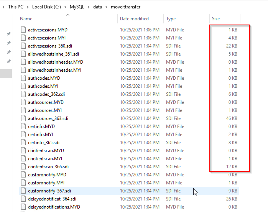Click the file icon beside authcodes_362.sdi
268x212 pixels.
tap(23, 94)
